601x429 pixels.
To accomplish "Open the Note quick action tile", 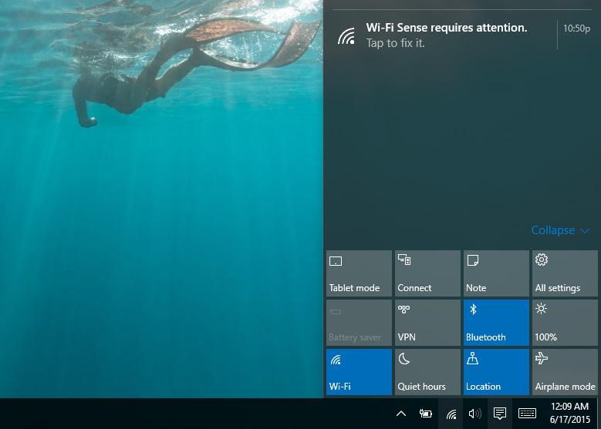I will (496, 273).
